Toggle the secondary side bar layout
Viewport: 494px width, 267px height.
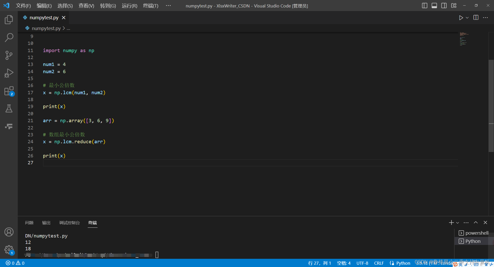[x=444, y=5]
